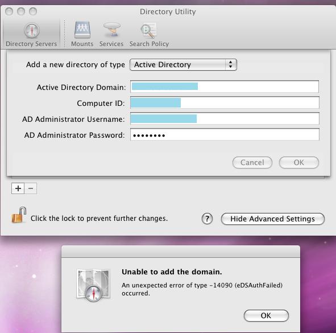Viewport: 336px width, 333px height.
Task: Open help with the question mark button
Action: point(207,219)
